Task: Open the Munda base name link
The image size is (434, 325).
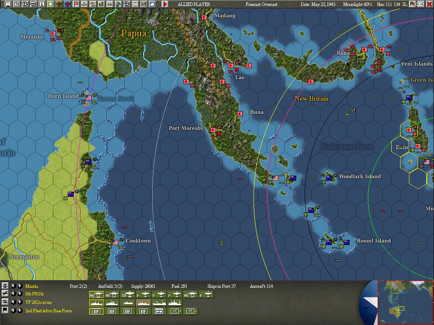Action: pyautogui.click(x=31, y=286)
